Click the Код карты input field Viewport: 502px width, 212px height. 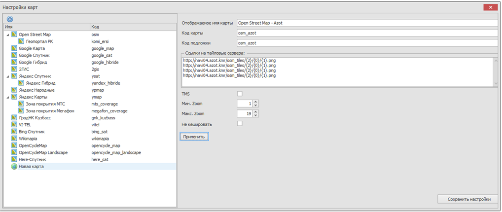[x=367, y=33]
